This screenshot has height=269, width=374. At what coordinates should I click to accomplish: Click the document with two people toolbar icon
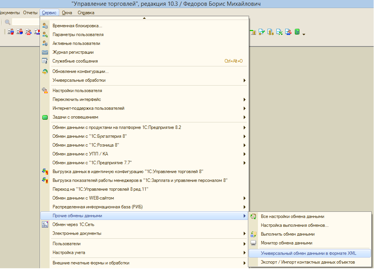click(288, 32)
